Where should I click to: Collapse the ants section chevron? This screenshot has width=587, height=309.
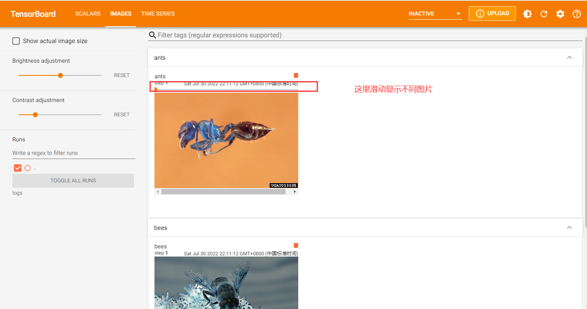pyautogui.click(x=569, y=57)
